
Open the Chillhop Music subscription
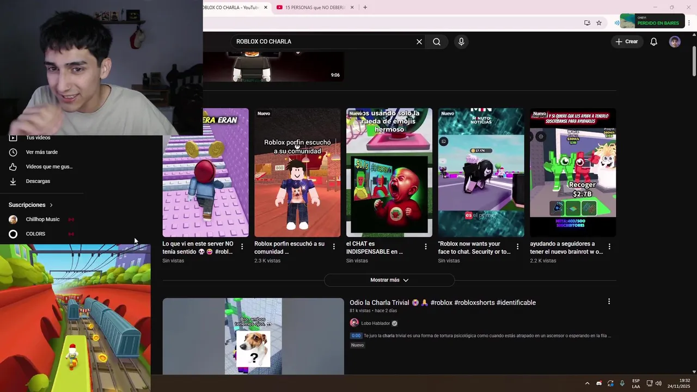pos(42,219)
